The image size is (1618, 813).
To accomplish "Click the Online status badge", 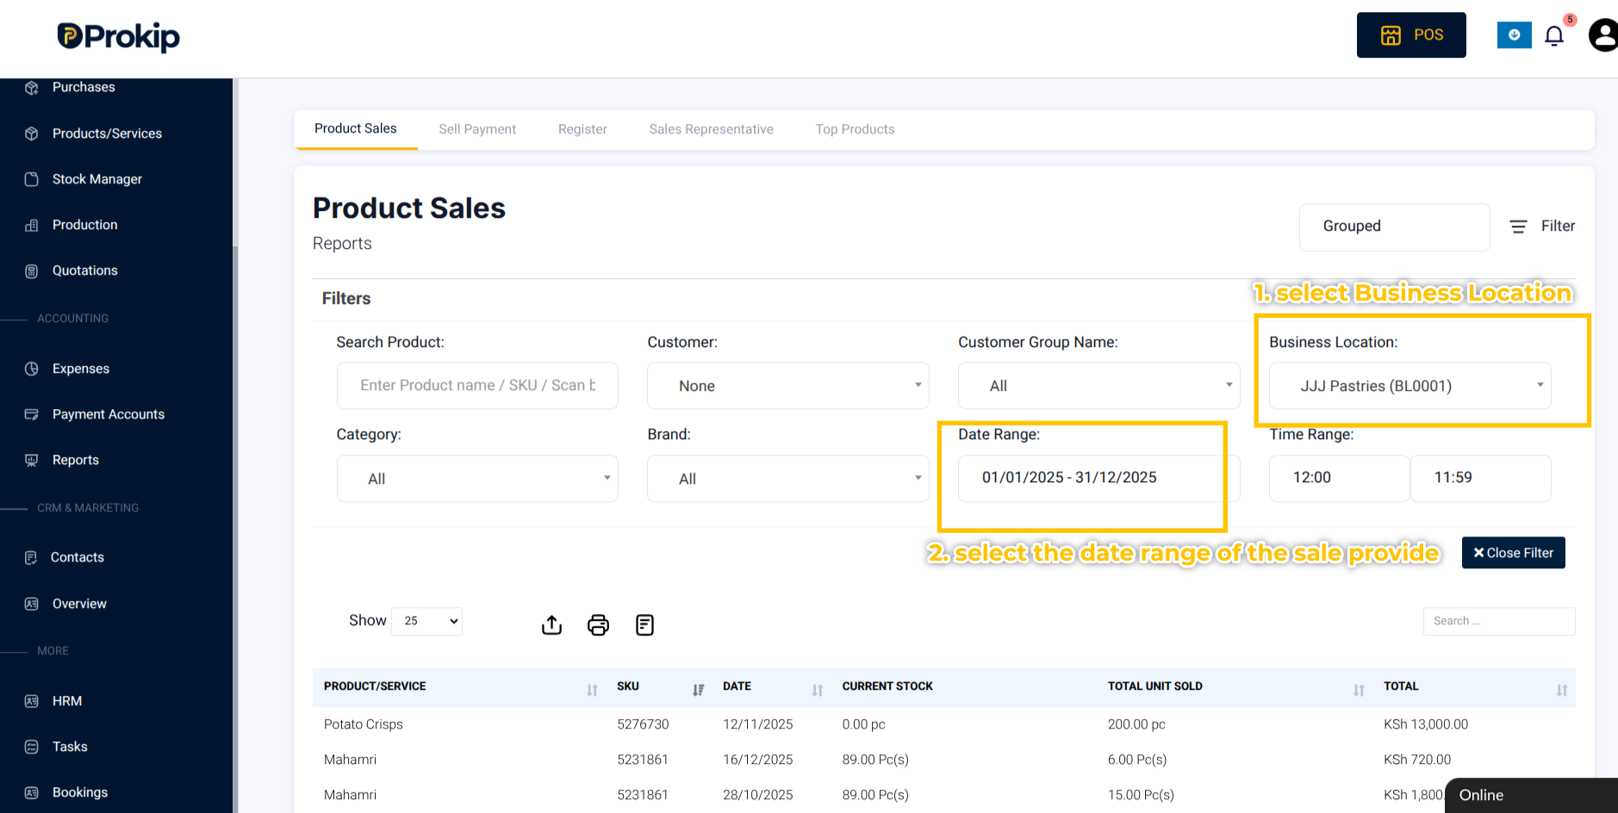I will (x=1531, y=796).
